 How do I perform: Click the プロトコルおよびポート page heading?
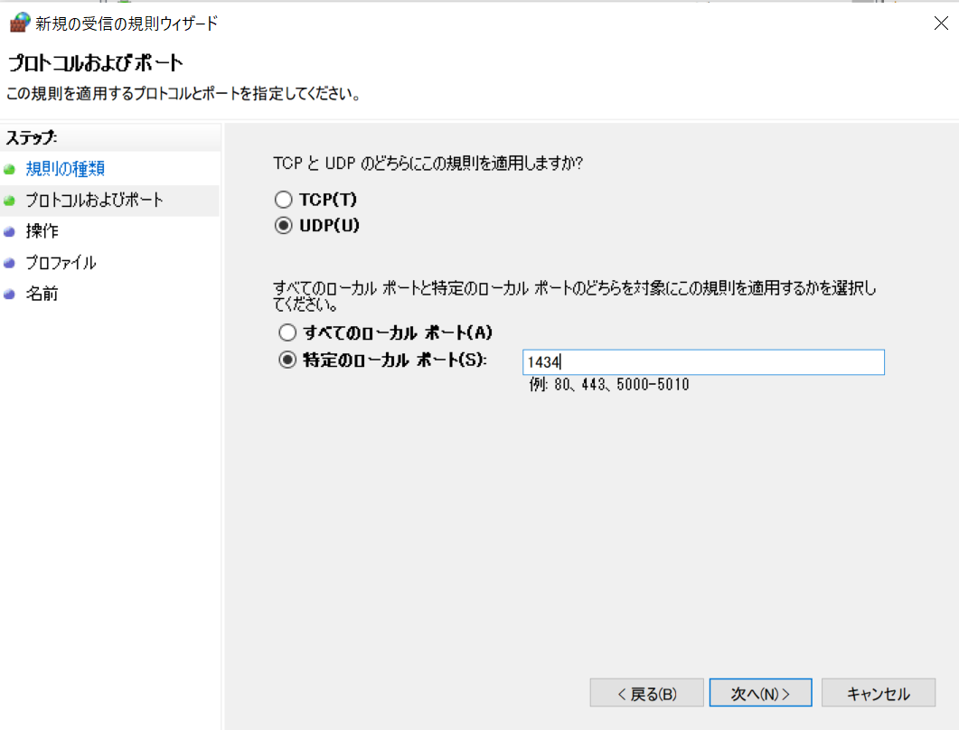95,63
